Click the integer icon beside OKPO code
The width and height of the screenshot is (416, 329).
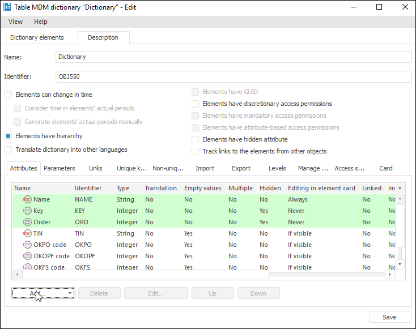click(27, 245)
